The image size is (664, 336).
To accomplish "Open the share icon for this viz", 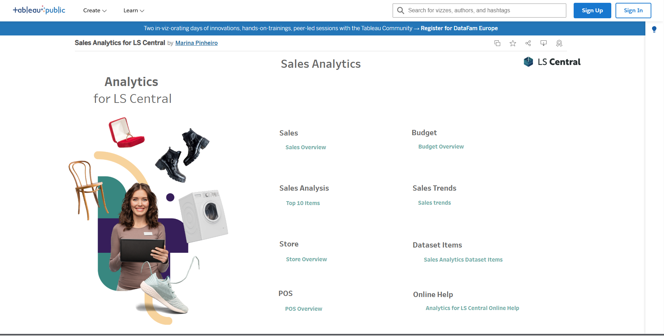I will click(528, 43).
